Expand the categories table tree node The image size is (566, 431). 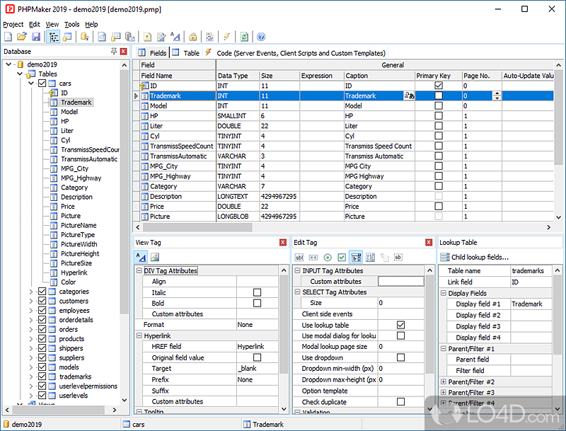pos(31,292)
